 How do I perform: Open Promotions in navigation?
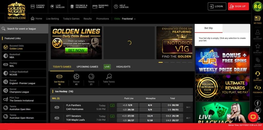(x=103, y=19)
